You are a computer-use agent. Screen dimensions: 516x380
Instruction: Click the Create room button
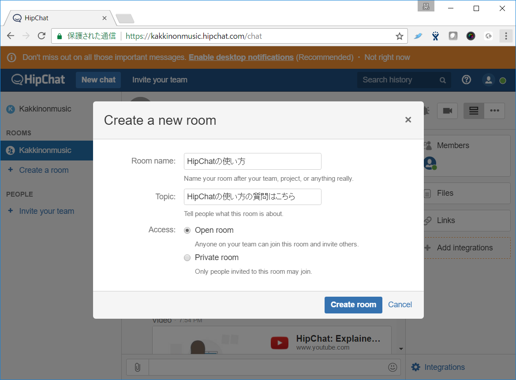353,305
